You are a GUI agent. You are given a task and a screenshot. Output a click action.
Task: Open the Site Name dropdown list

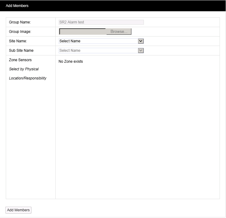(98, 41)
